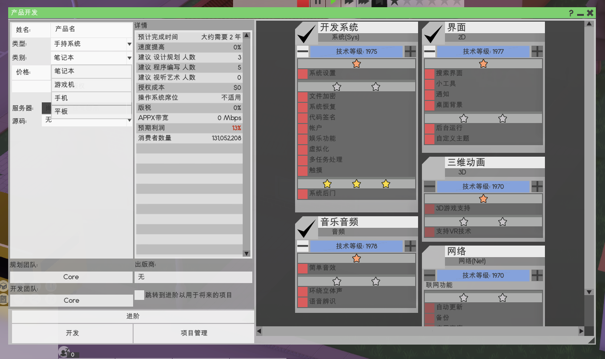Choose 平板 in the open dropdown list

click(91, 111)
